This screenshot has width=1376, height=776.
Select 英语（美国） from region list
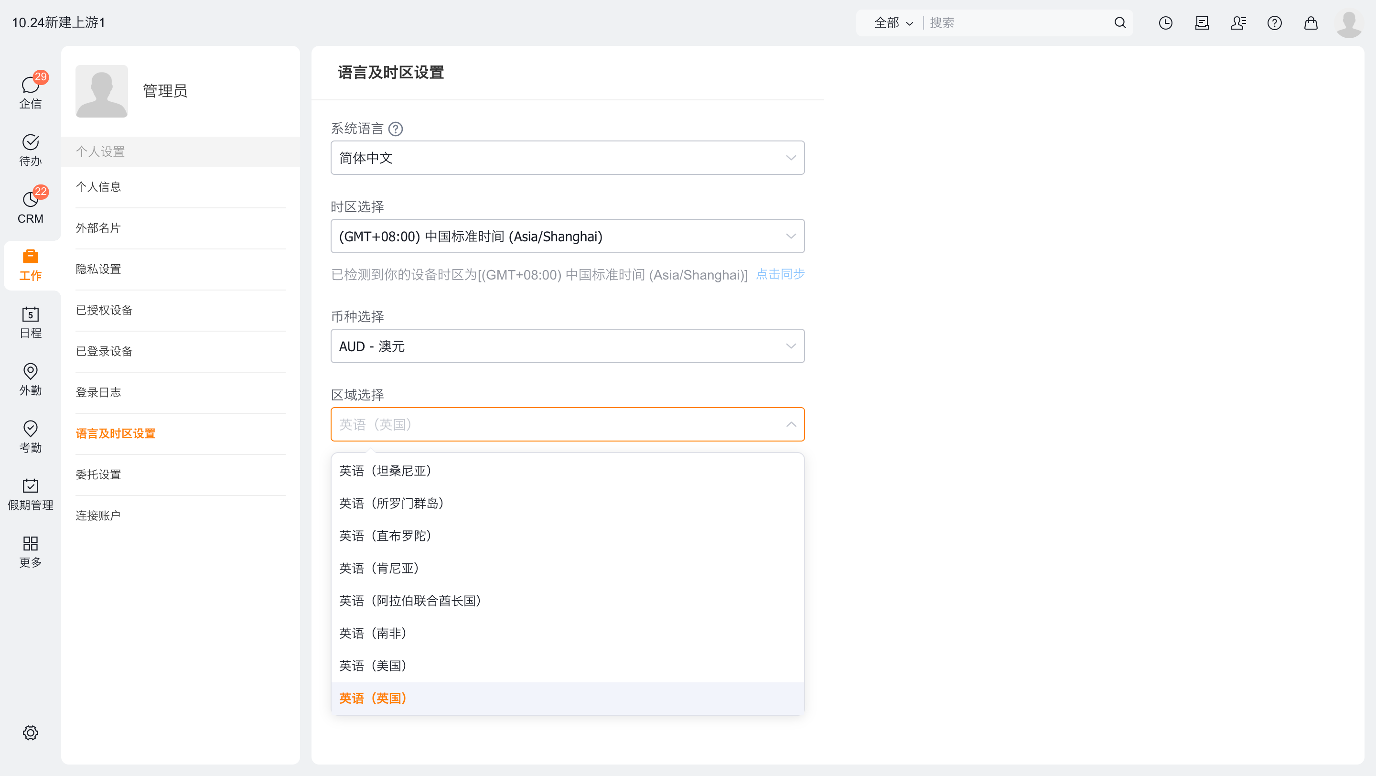click(x=373, y=666)
